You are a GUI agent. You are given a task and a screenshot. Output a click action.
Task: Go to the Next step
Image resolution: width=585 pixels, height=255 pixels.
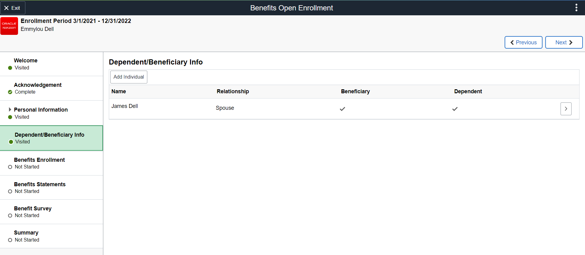[x=564, y=42]
